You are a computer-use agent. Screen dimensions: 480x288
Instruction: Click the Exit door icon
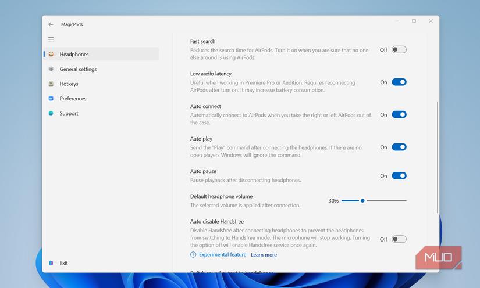[51, 263]
